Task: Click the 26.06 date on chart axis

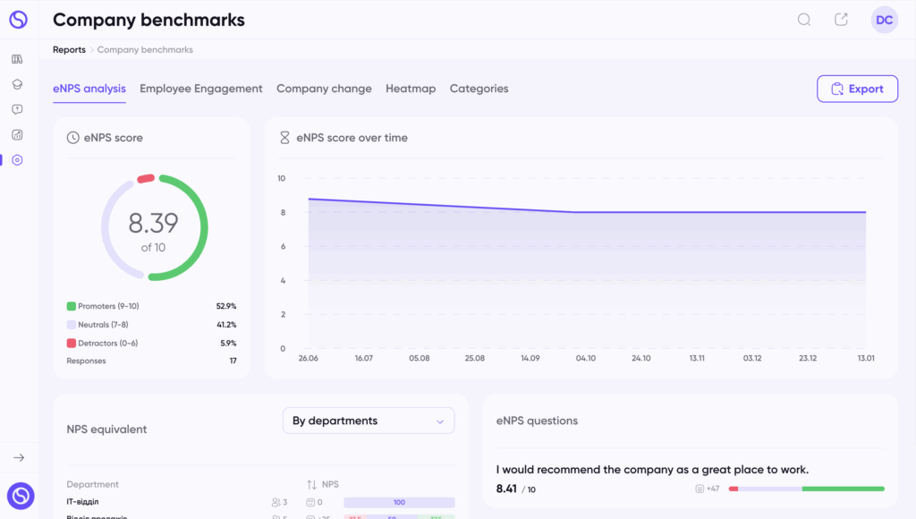Action: point(309,358)
